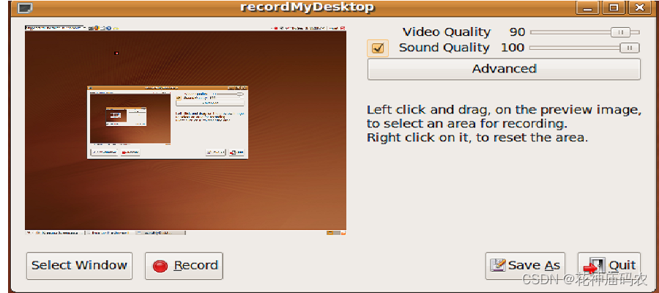Click the Video Quality slider handle
The height and width of the screenshot is (293, 659).
(620, 32)
